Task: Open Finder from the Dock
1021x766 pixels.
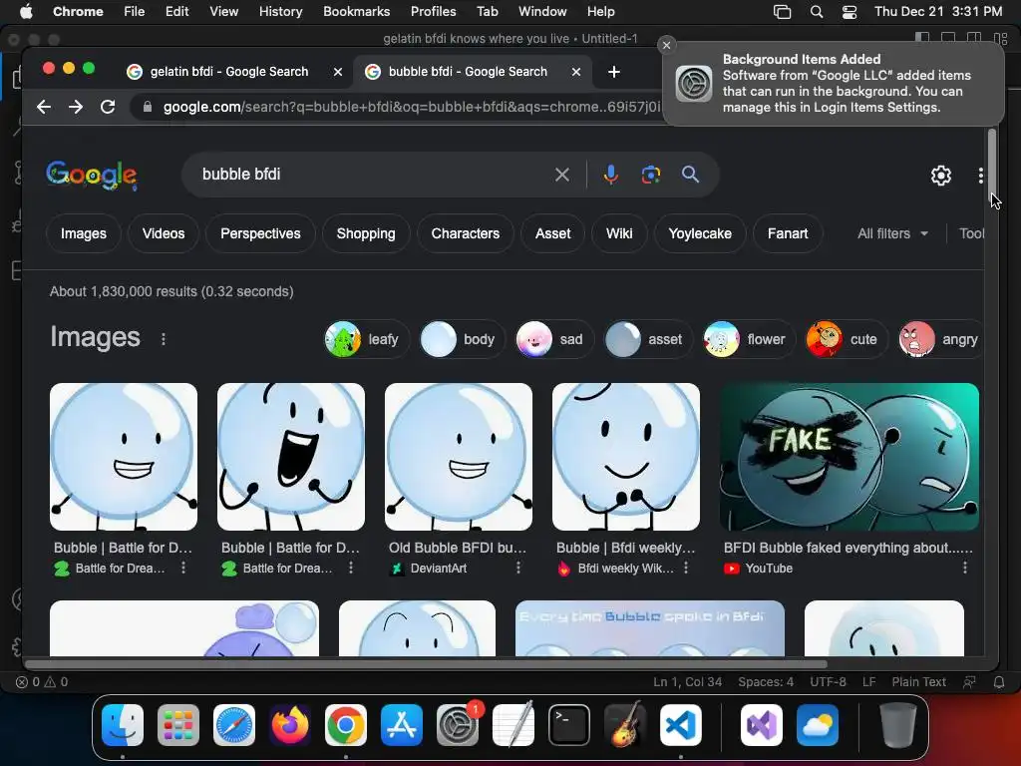Action: pos(123,725)
